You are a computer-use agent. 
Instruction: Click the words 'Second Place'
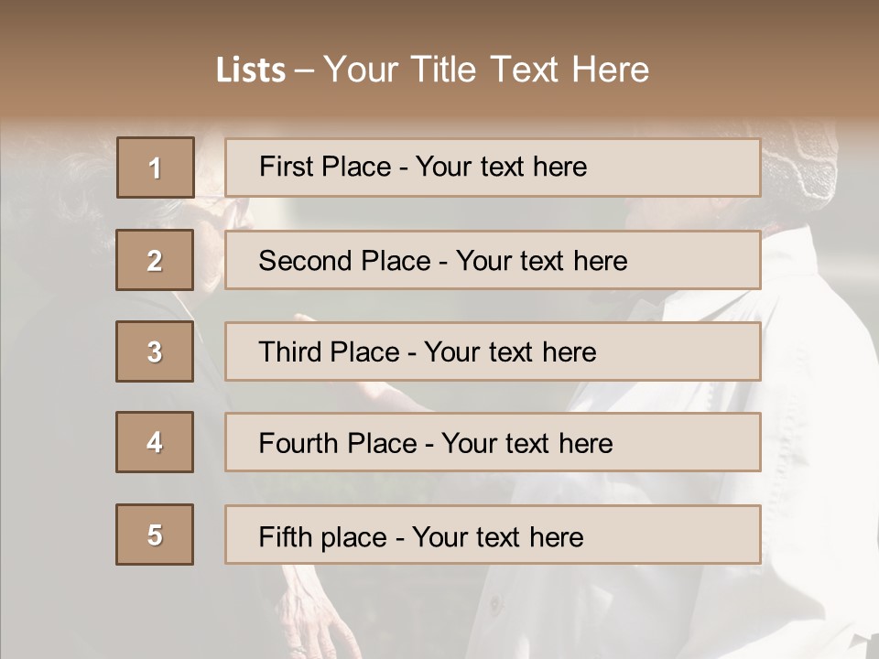pos(345,261)
